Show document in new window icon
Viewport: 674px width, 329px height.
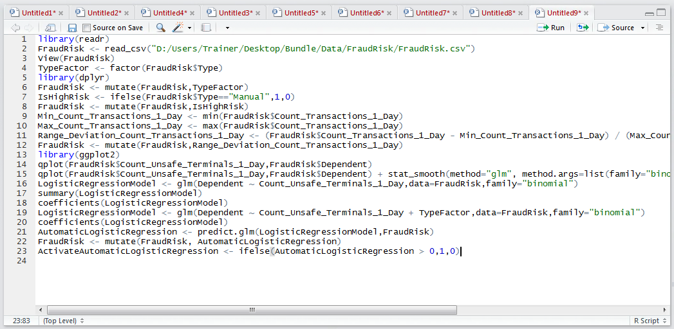[51, 28]
